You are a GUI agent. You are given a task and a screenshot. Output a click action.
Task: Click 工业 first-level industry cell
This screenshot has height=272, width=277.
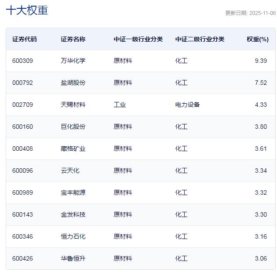click(x=120, y=105)
